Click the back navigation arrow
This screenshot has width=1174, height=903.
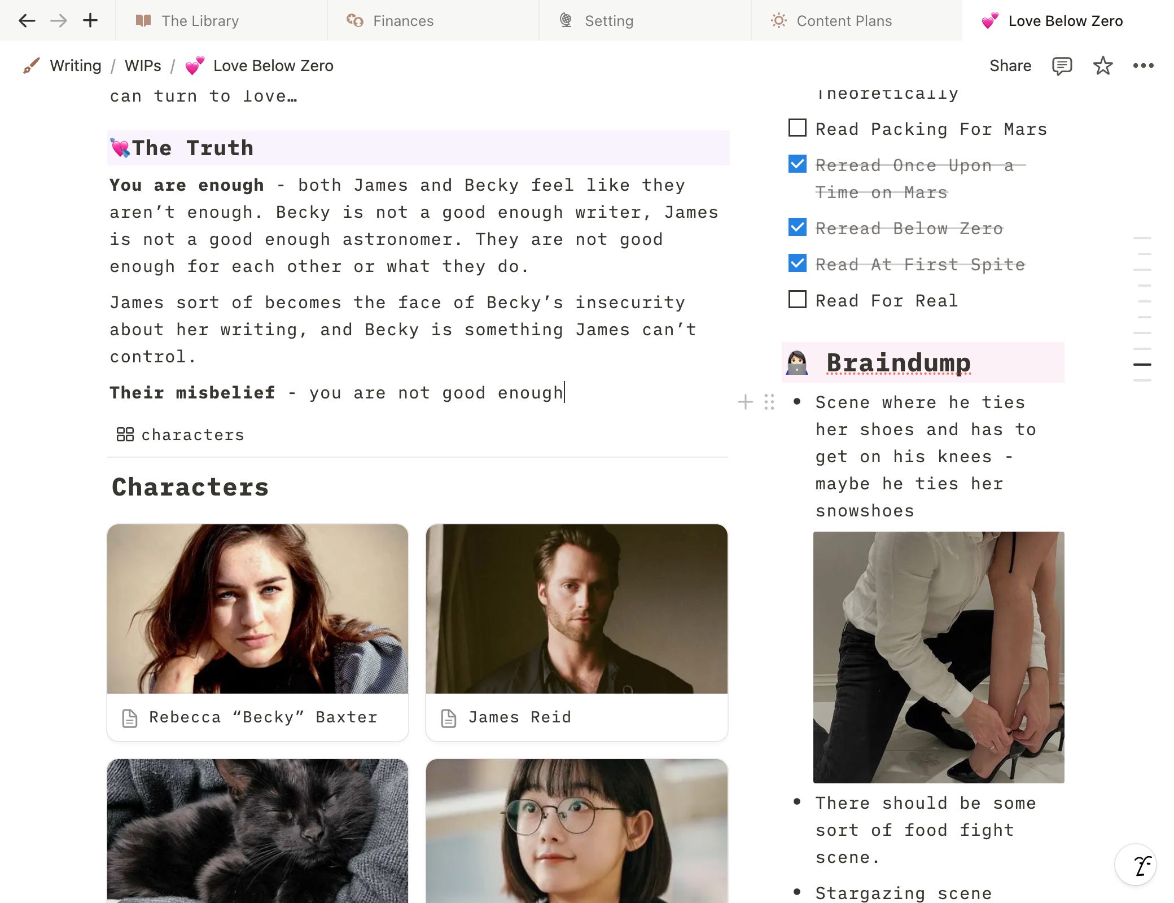27,21
